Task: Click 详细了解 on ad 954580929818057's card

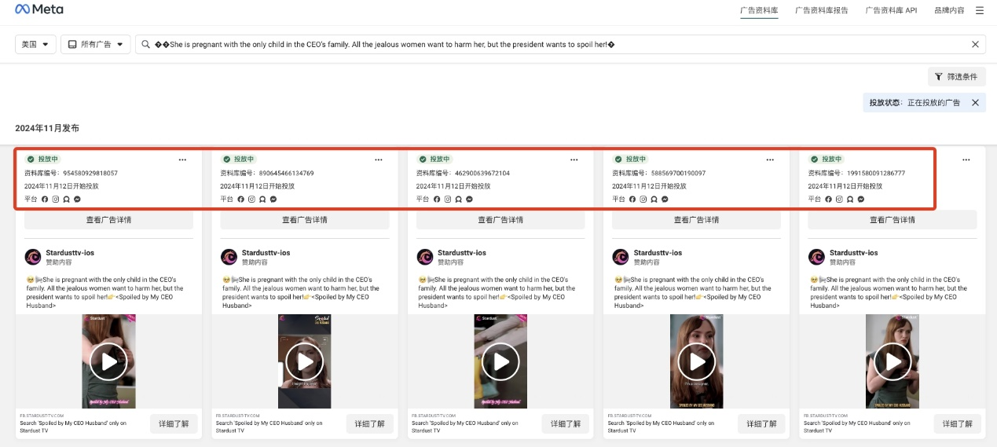Action: 174,424
